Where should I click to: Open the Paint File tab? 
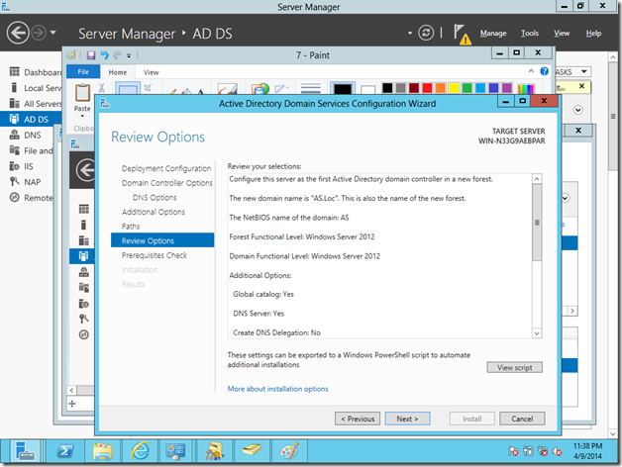83,72
